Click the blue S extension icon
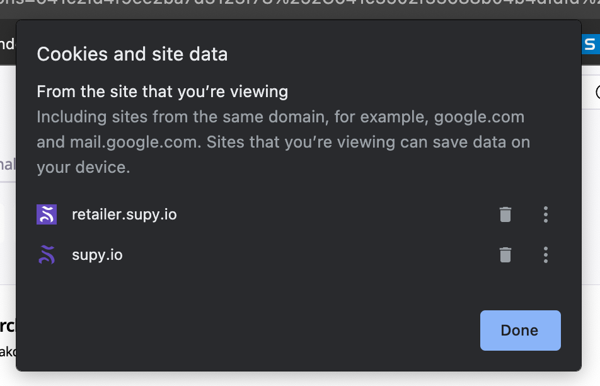 click(x=590, y=44)
